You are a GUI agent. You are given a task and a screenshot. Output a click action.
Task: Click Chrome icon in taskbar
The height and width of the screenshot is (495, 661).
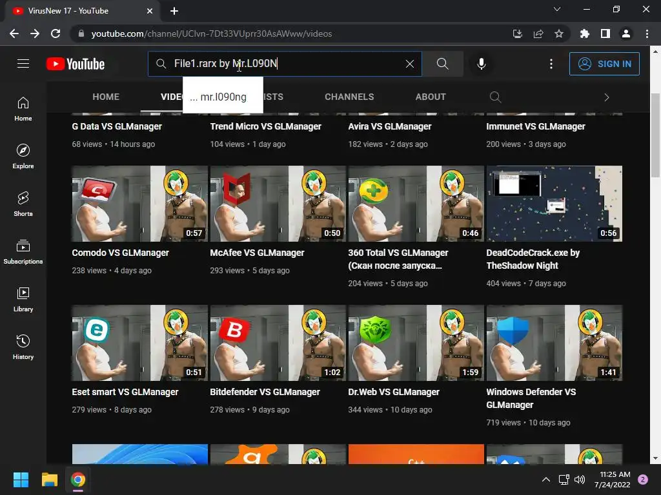(78, 480)
